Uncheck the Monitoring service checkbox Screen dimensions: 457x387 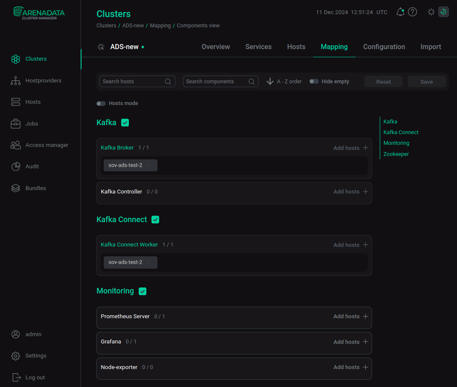click(x=143, y=291)
